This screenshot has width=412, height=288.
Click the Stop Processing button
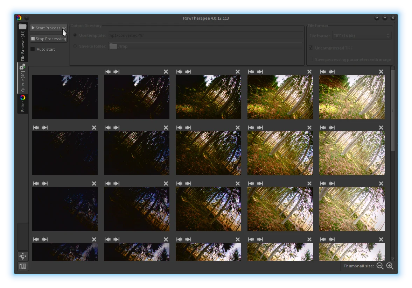(x=49, y=38)
